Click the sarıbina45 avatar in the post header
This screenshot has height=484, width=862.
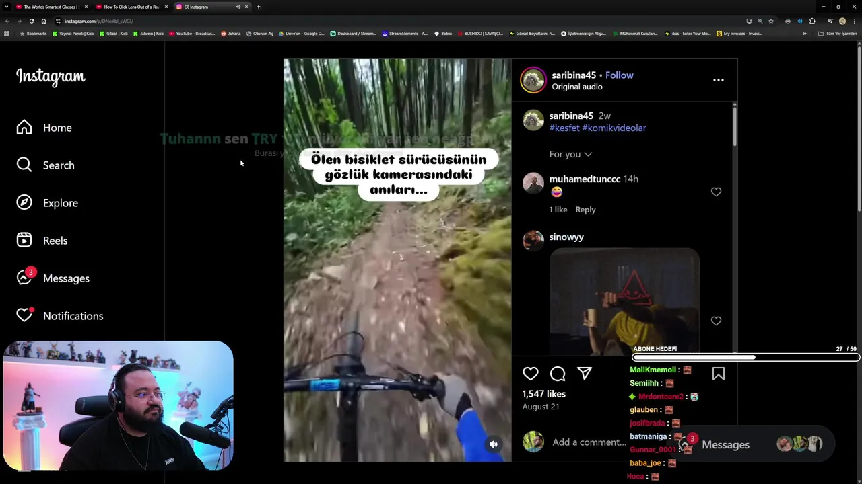tap(533, 80)
